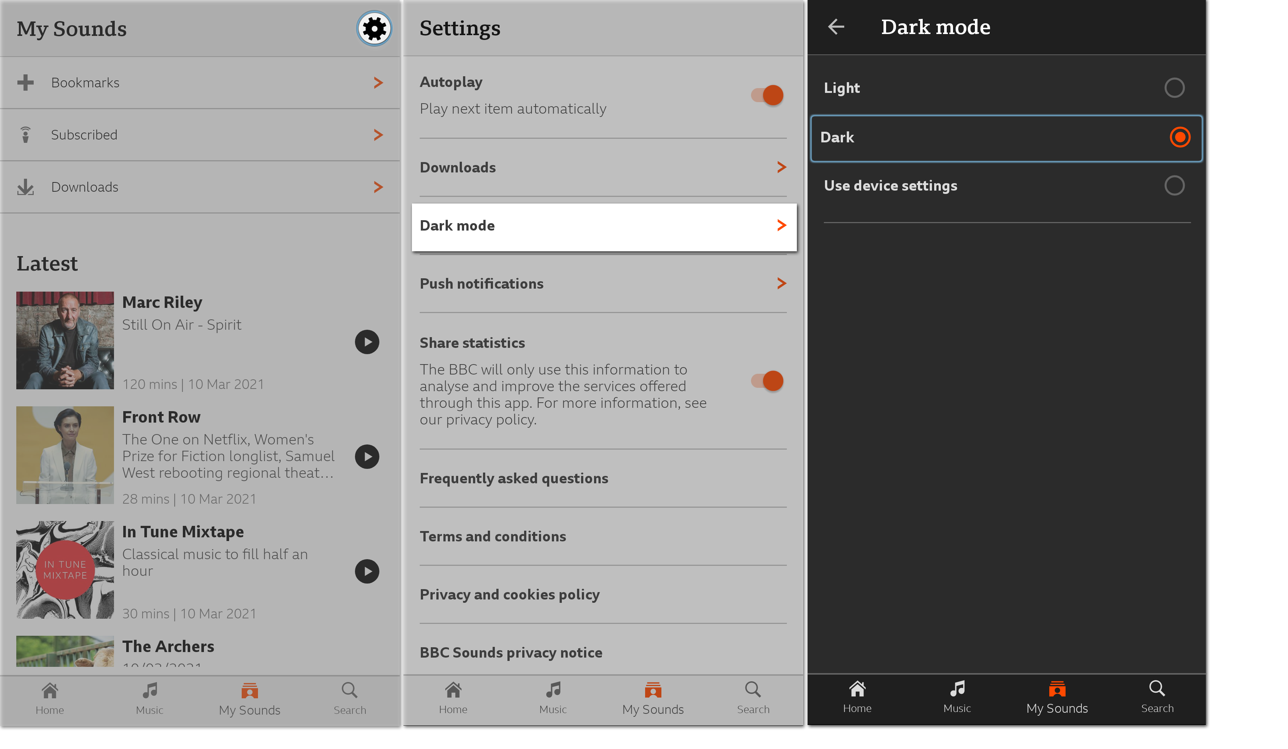The width and height of the screenshot is (1288, 749).
Task: Open Downloads entry label in Settings
Action: click(x=457, y=167)
